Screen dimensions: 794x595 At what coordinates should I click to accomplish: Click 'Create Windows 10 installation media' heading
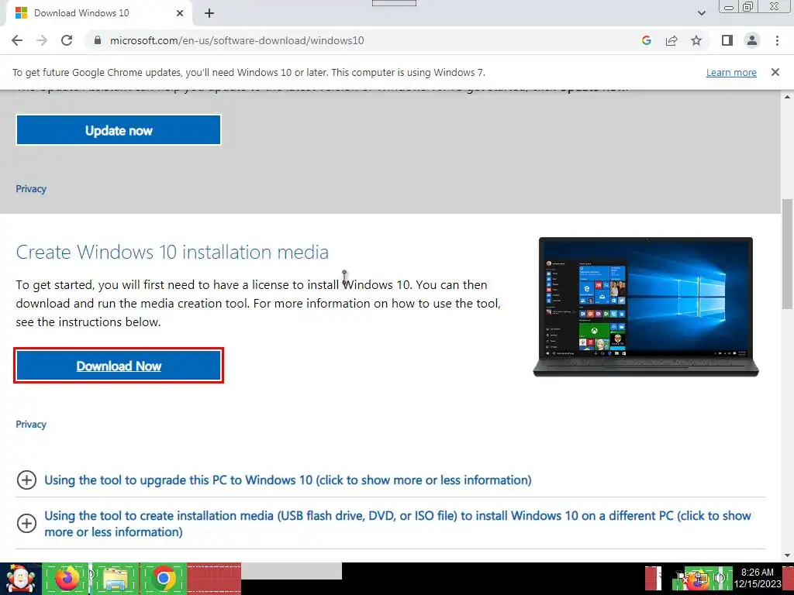tap(172, 252)
